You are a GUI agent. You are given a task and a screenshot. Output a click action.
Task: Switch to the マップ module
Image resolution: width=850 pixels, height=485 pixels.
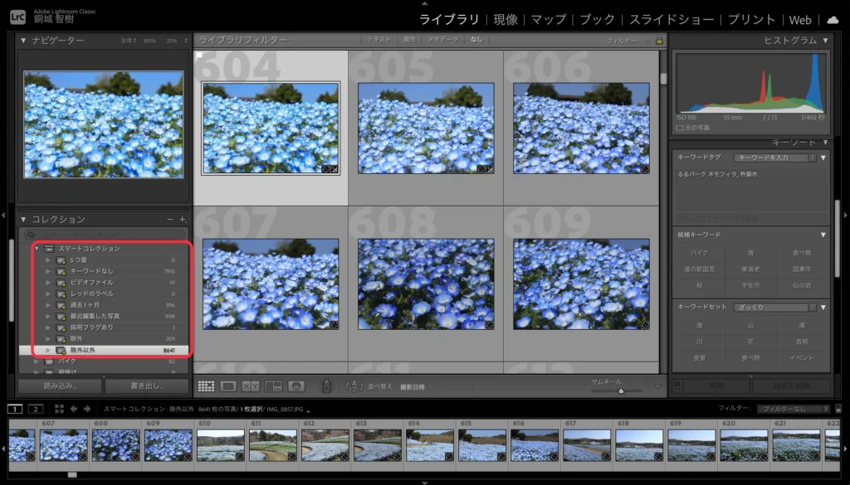[548, 20]
